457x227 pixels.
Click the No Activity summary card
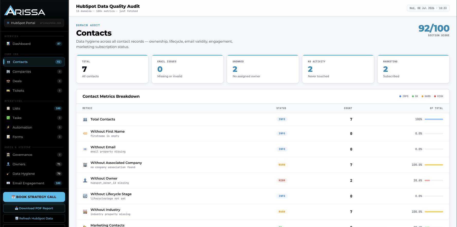(338, 69)
